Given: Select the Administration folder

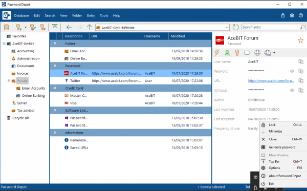Looking at the screenshot, I should coord(28,58).
